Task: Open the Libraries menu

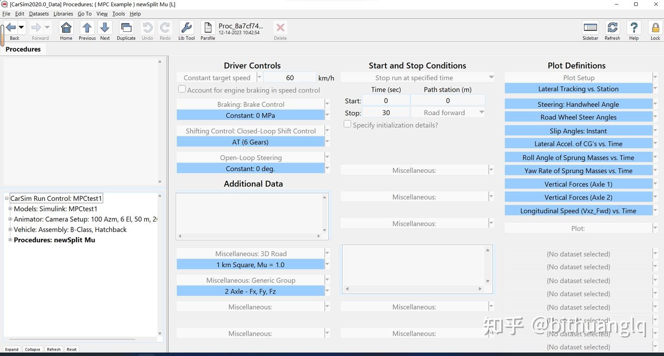Action: tap(63, 14)
